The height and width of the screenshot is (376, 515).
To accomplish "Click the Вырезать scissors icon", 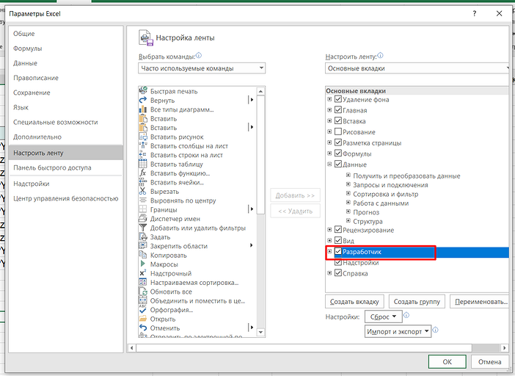I will click(x=143, y=191).
